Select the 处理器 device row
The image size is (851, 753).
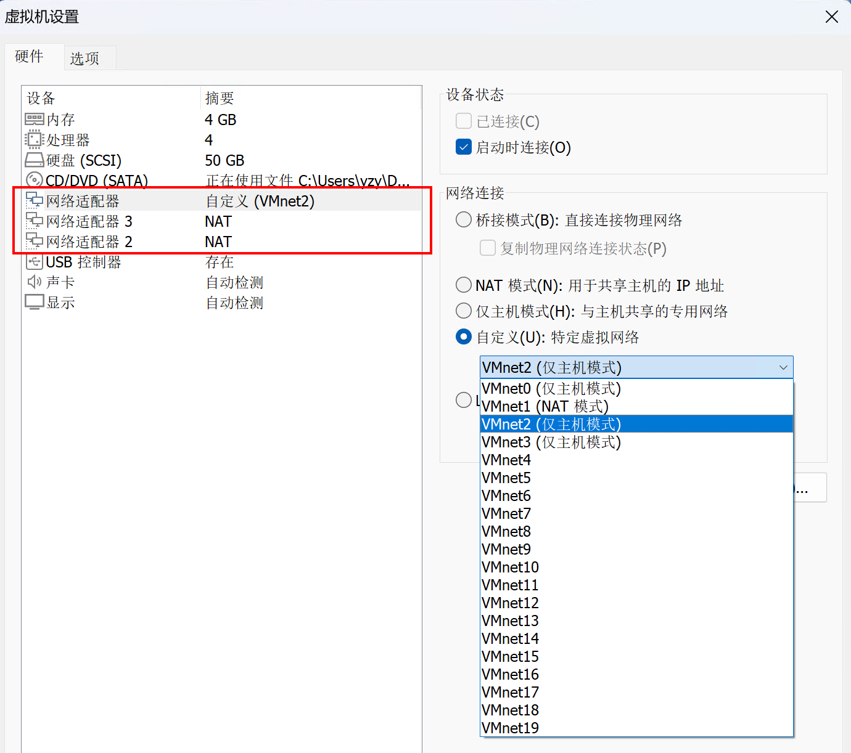coord(222,139)
